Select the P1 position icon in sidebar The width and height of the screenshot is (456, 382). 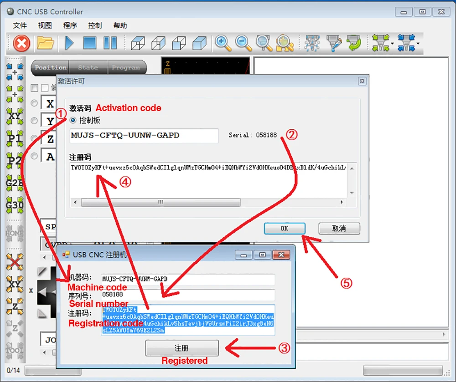(15, 138)
